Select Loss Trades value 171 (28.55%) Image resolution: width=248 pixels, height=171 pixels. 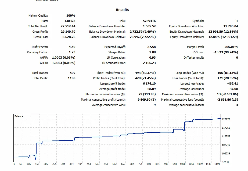pos(228,78)
